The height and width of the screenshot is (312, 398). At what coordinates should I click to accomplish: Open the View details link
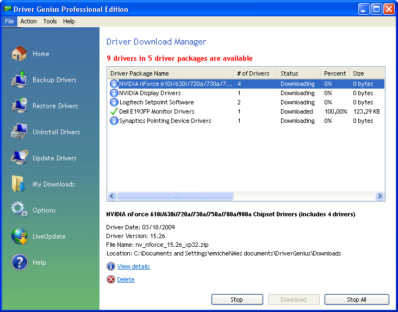(134, 266)
